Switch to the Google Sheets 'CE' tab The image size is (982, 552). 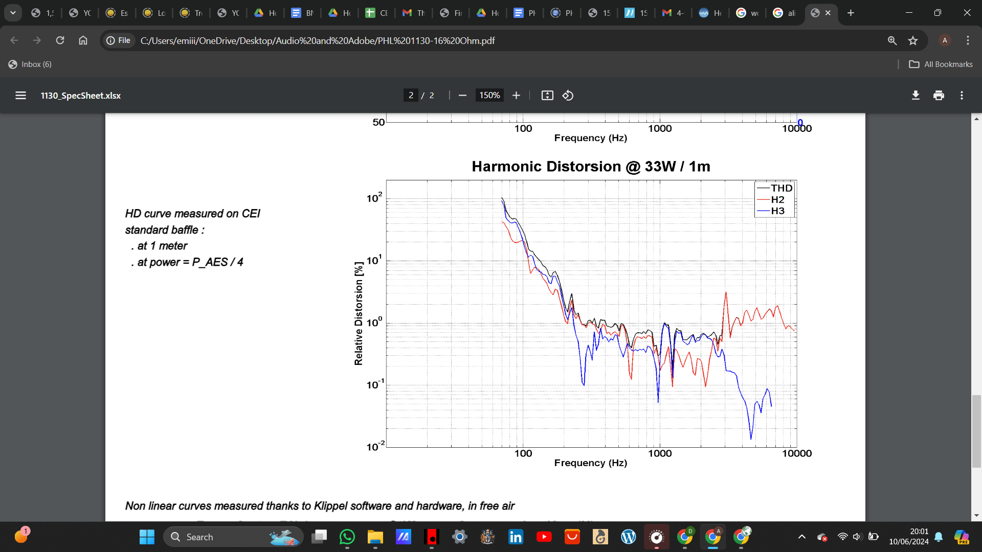(377, 13)
